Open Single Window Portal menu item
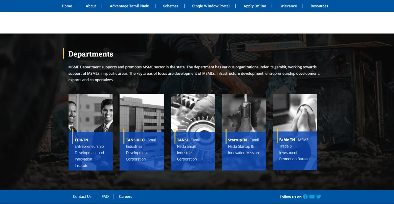The image size is (394, 204). click(211, 6)
